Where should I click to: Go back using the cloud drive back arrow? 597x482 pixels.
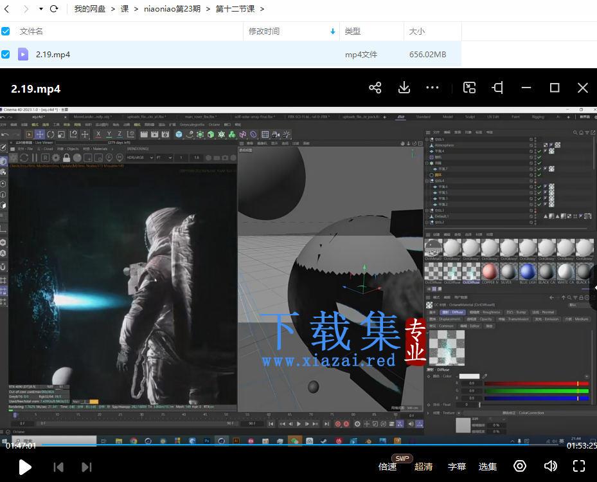click(x=6, y=9)
